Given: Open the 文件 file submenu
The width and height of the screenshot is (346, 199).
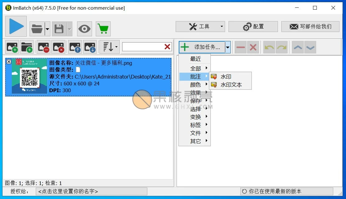Looking at the screenshot, I should (195, 133).
